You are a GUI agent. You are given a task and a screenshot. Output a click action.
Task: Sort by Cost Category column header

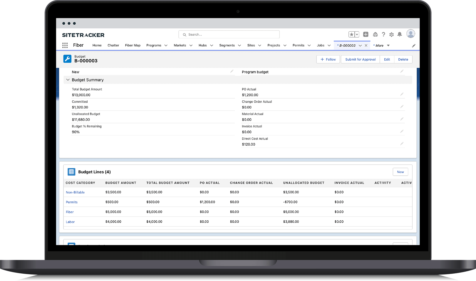pos(81,183)
